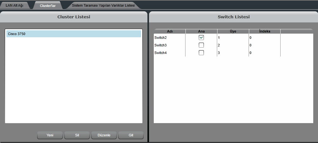The width and height of the screenshot is (318, 143).
Task: Select the Switch2 row name
Action: coord(160,38)
